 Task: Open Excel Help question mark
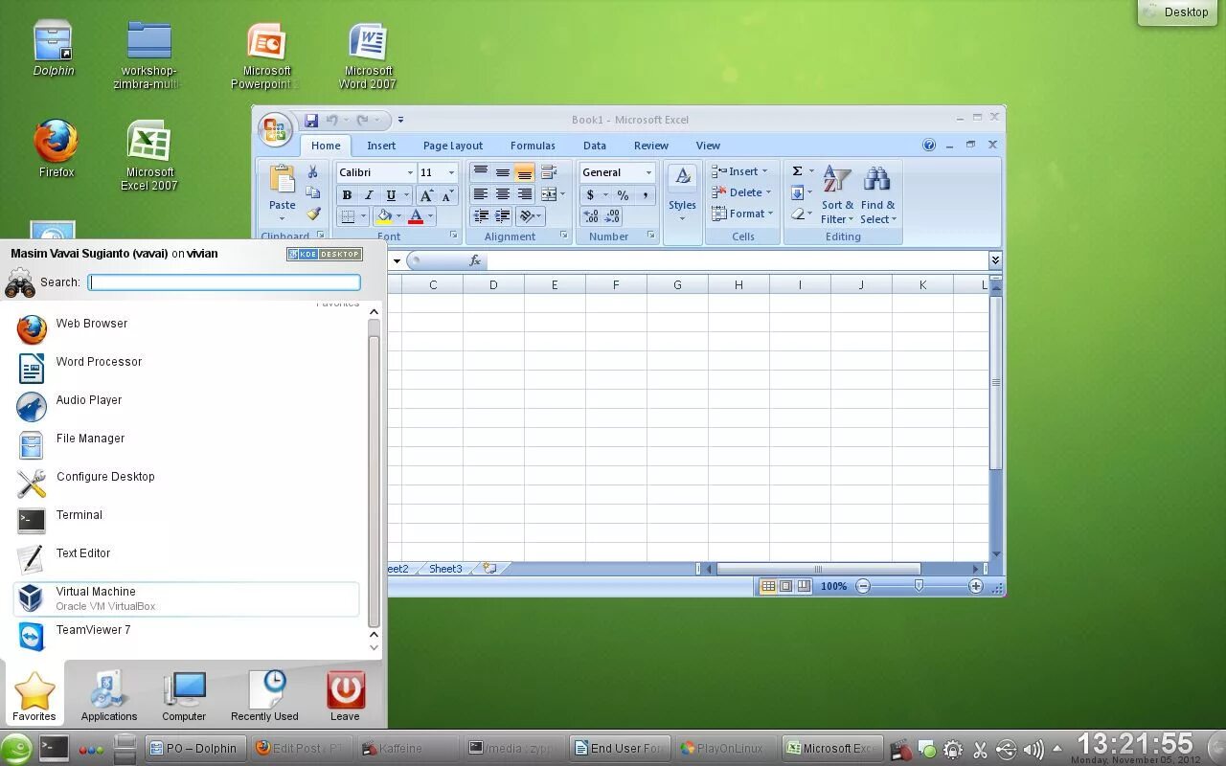click(x=928, y=146)
